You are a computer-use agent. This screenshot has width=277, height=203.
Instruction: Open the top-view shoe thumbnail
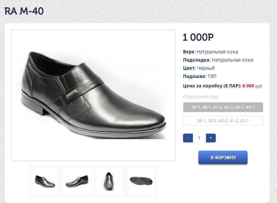pyautogui.click(x=109, y=181)
